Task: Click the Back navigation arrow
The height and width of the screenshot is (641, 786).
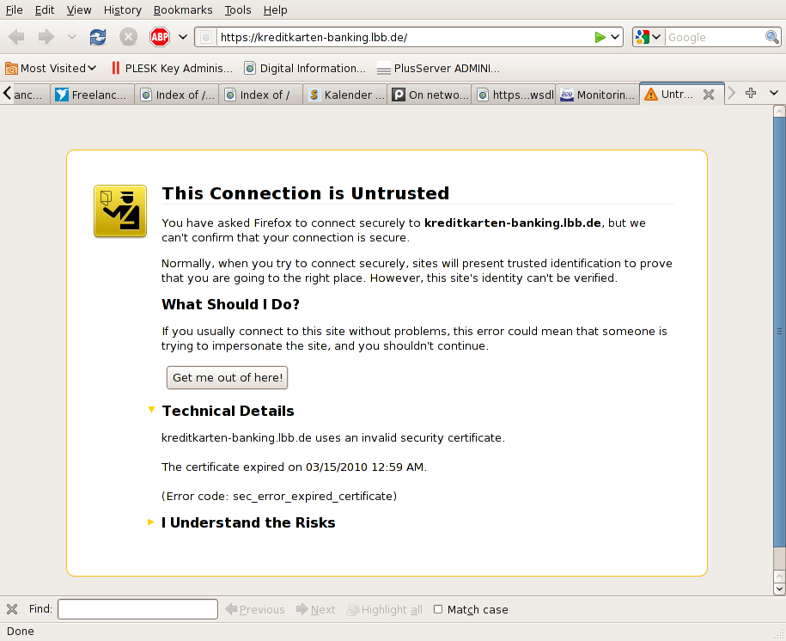Action: click(x=16, y=37)
